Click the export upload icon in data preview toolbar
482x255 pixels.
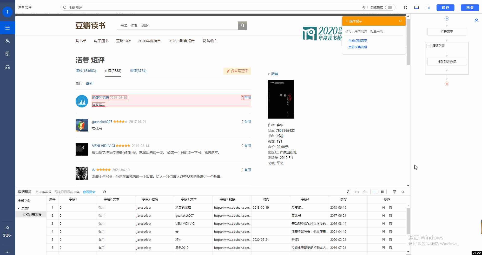click(365, 192)
